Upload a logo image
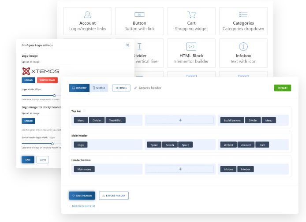306x222 pixels. (x=28, y=80)
